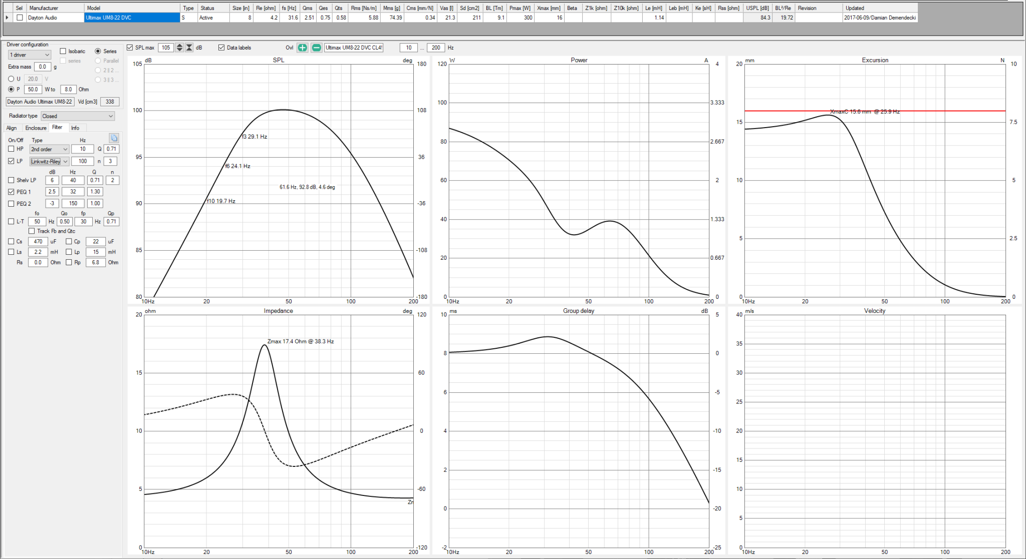Viewport: 1026px width, 559px height.
Task: Click Extra mass field 0.0
Action: pyautogui.click(x=43, y=67)
